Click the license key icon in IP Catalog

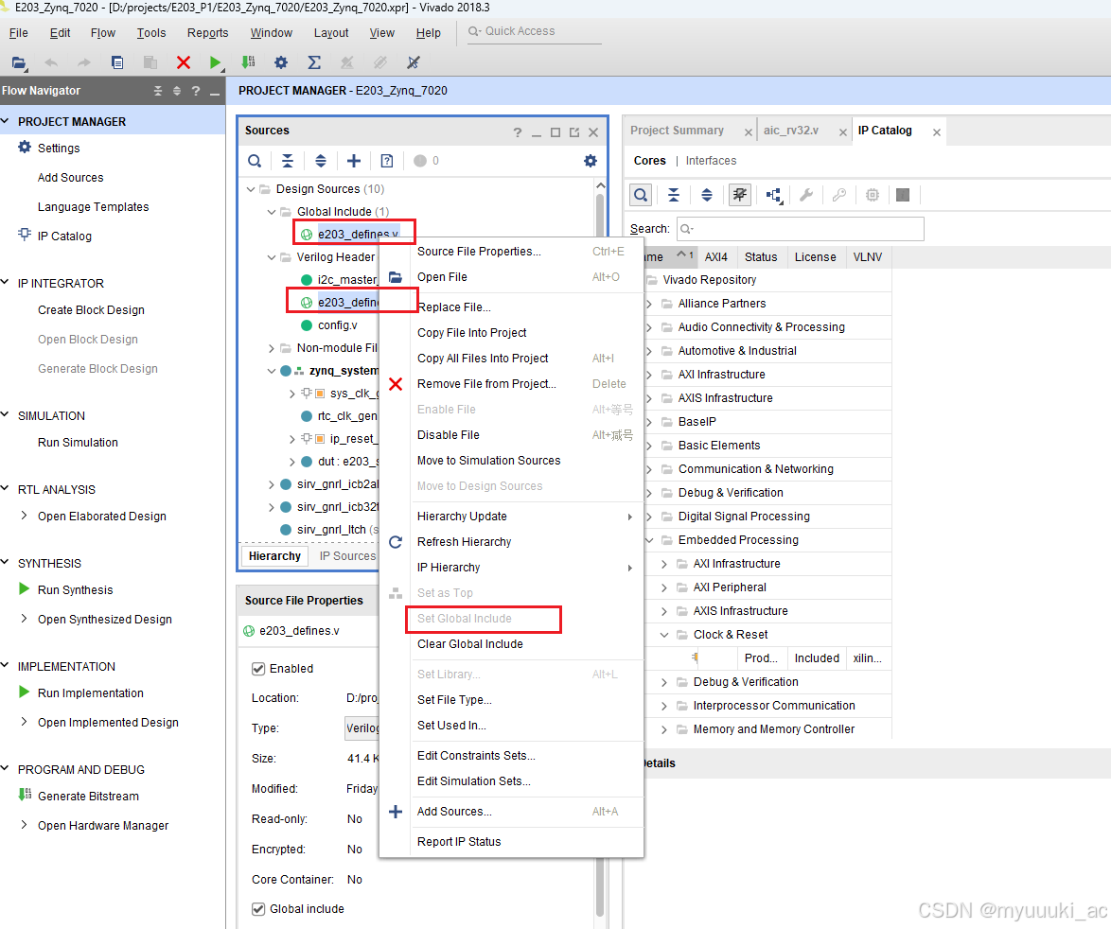(x=838, y=195)
